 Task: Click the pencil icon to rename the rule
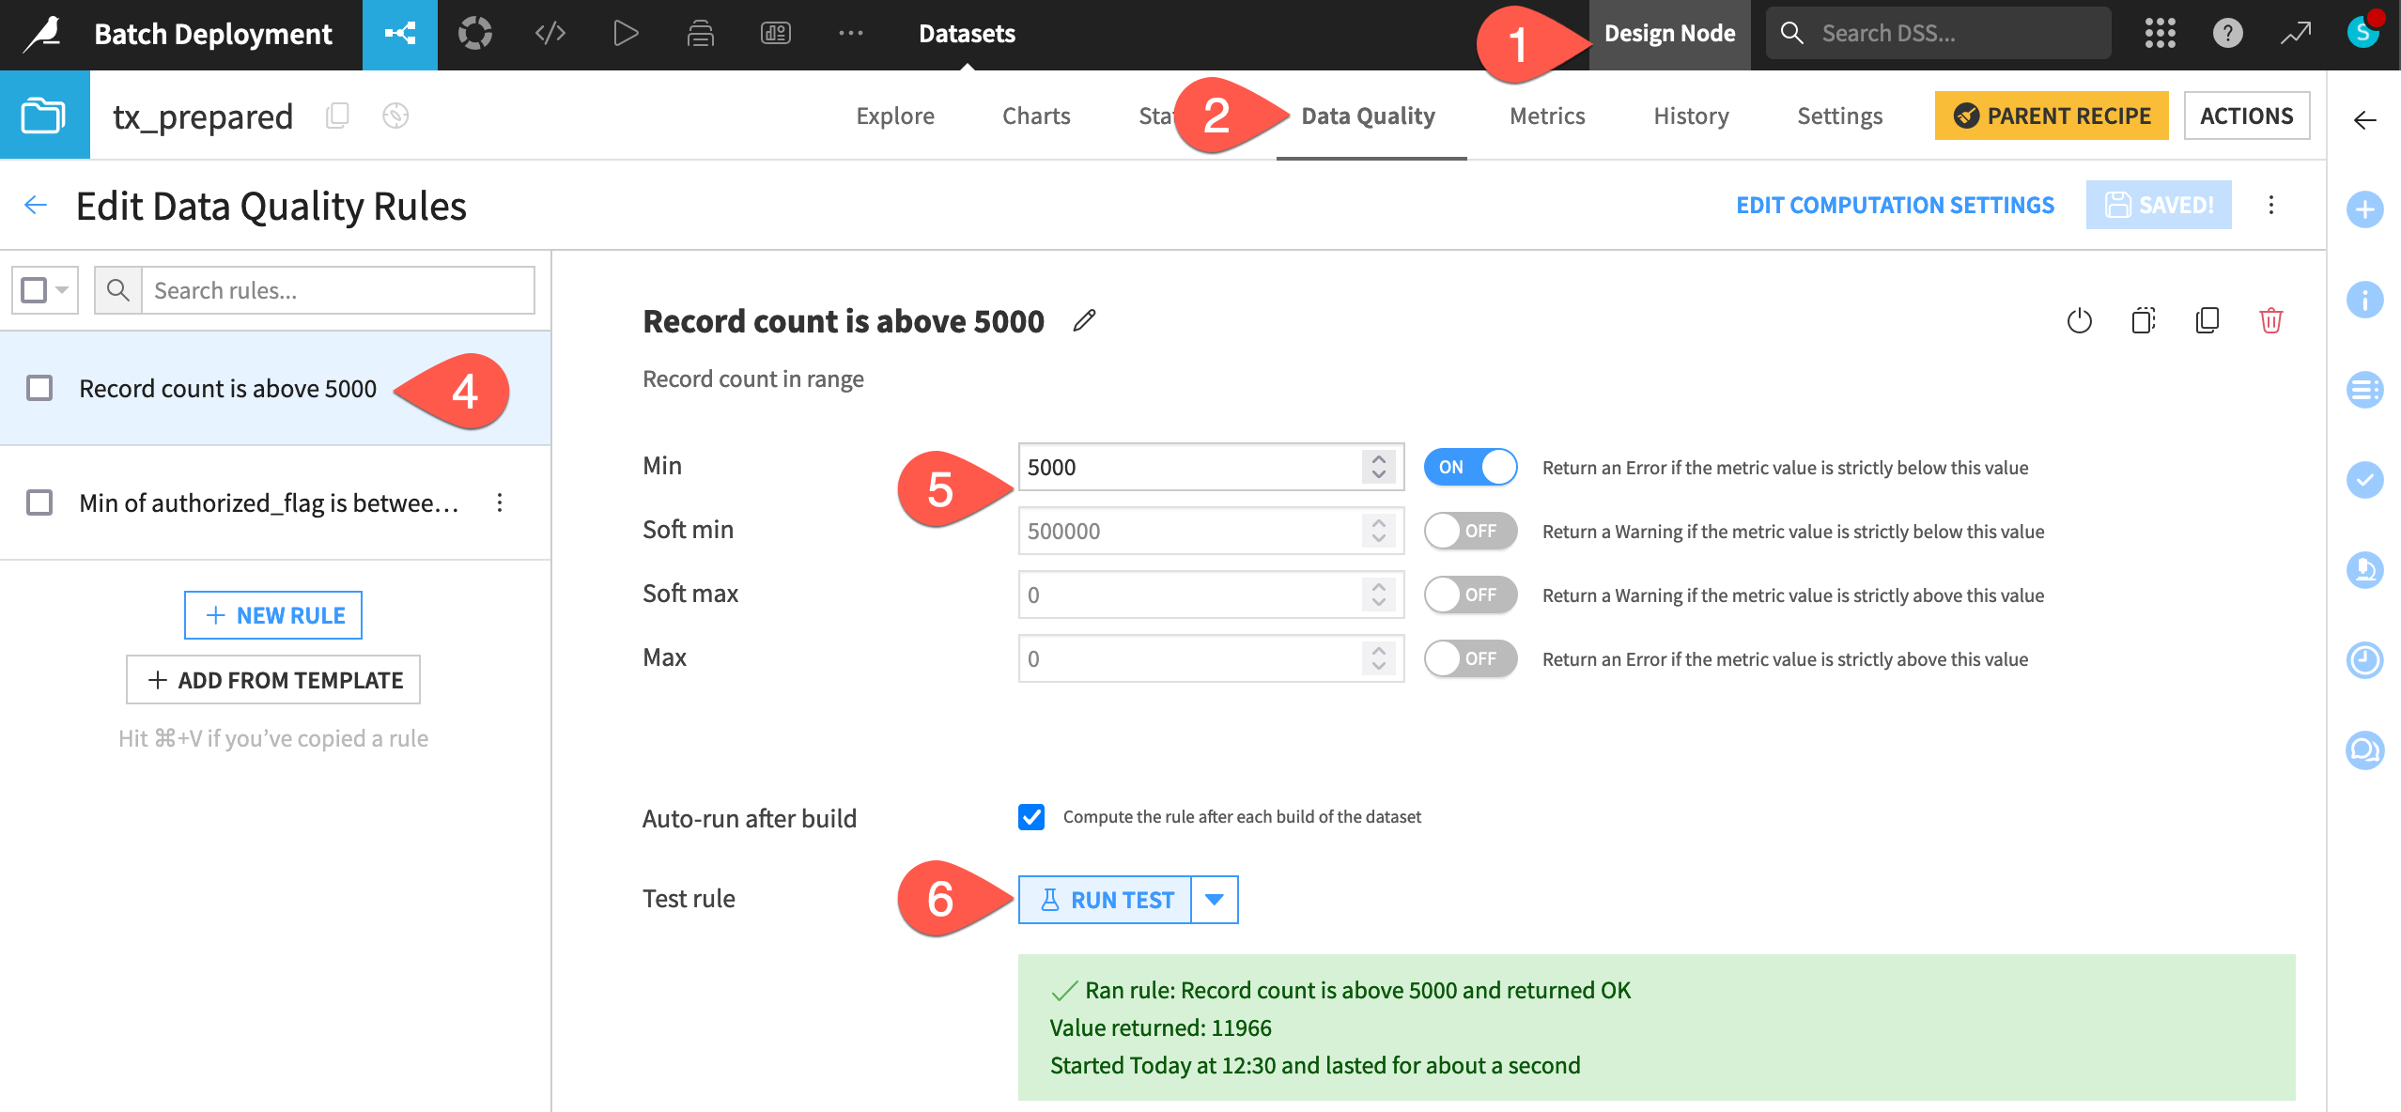click(1085, 321)
